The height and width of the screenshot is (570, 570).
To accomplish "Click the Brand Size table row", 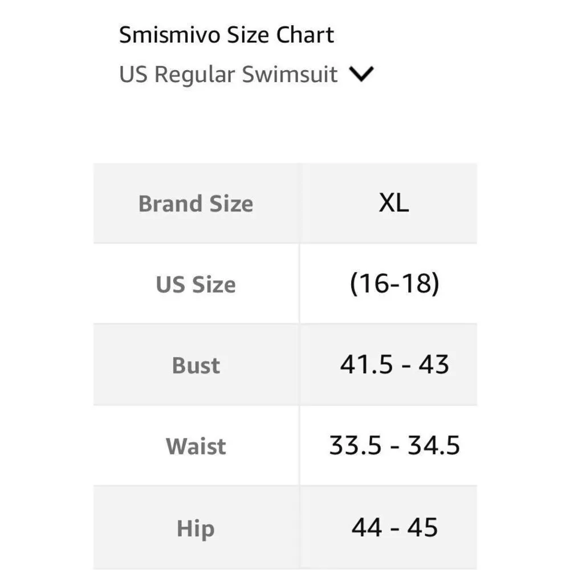I will [x=285, y=203].
